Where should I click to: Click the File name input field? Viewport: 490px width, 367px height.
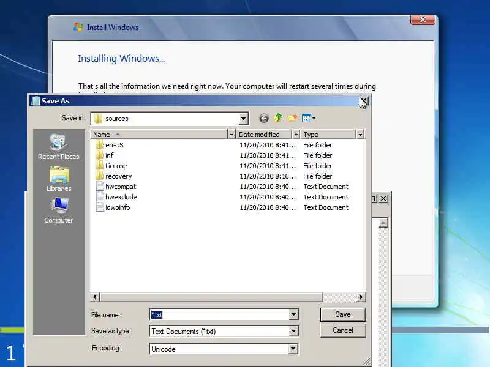[220, 314]
